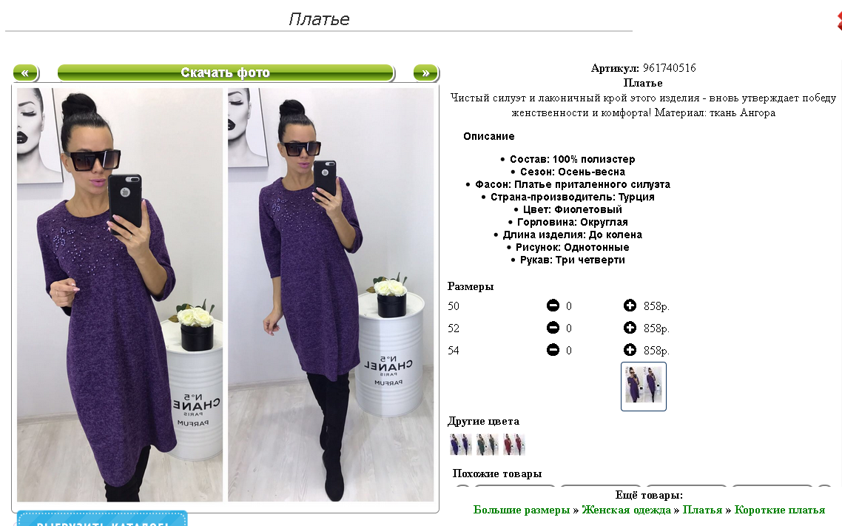Open the left close-up dress photo
Screen dimensions: 842x526
[x=120, y=294]
